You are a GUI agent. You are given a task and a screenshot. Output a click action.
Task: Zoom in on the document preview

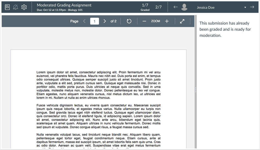tap(167, 21)
